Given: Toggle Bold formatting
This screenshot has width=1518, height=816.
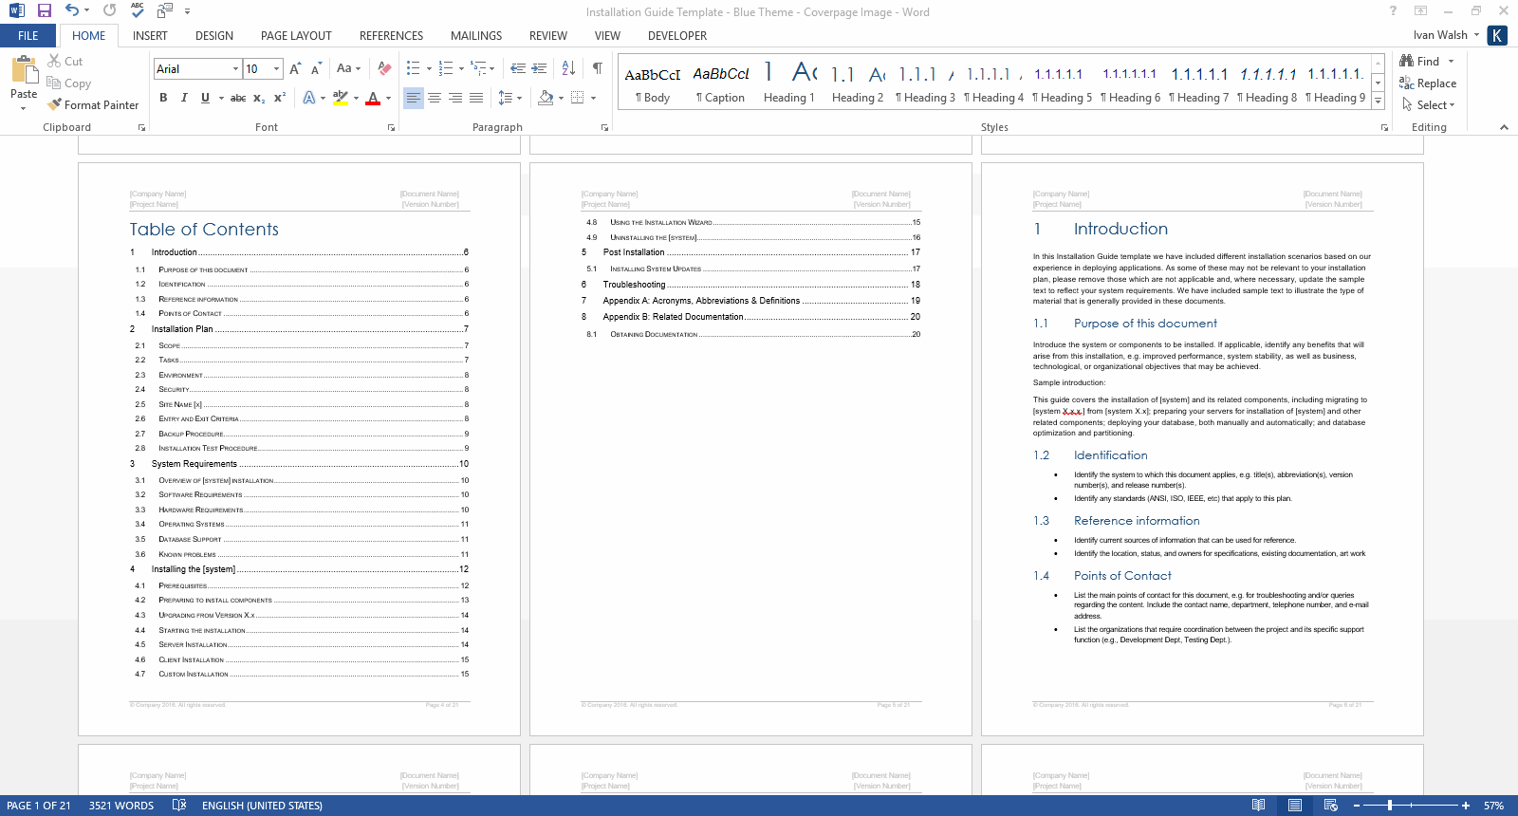Looking at the screenshot, I should (x=163, y=98).
